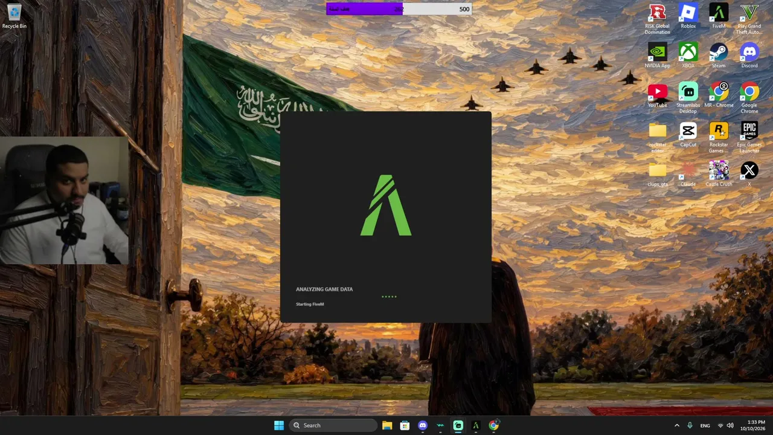Launch Steam from the desktop
The height and width of the screenshot is (435, 773).
[719, 56]
